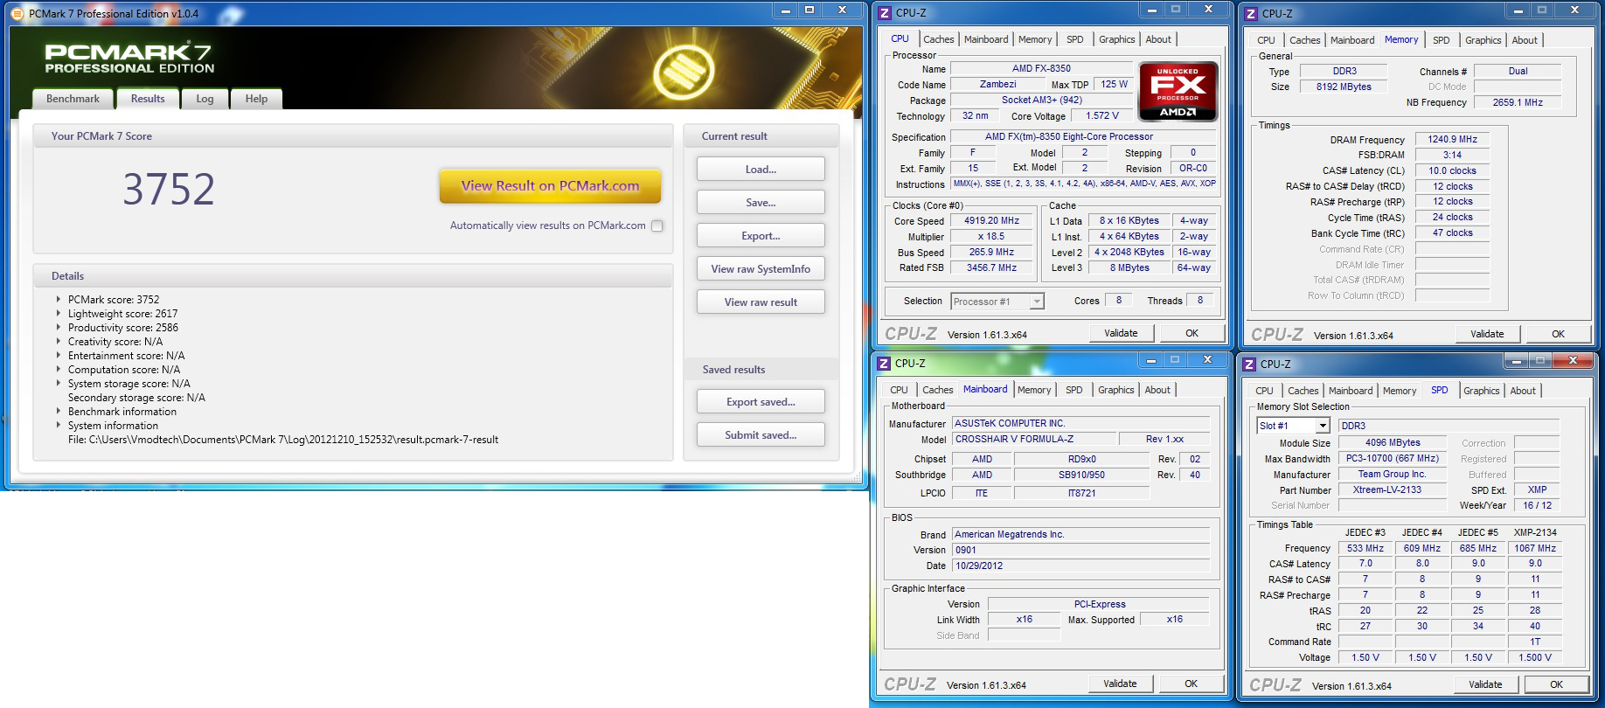This screenshot has height=708, width=1605.
Task: Expand the Entertainment score row
Action: click(59, 355)
